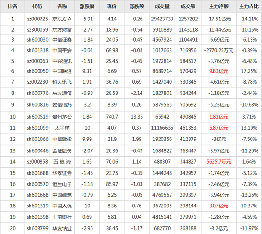
Task: Select stock name 中信建投
Action: point(62,139)
